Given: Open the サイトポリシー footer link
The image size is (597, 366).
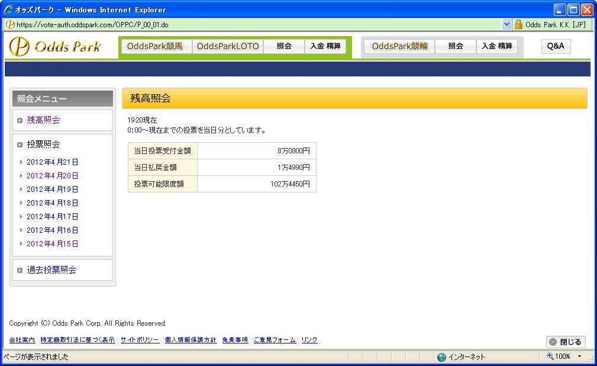Looking at the screenshot, I should point(140,340).
